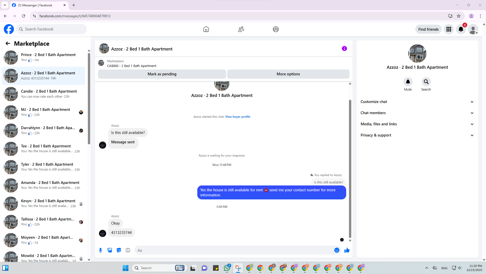486x274 pixels.
Task: Focus the Aa message input
Action: 234,250
